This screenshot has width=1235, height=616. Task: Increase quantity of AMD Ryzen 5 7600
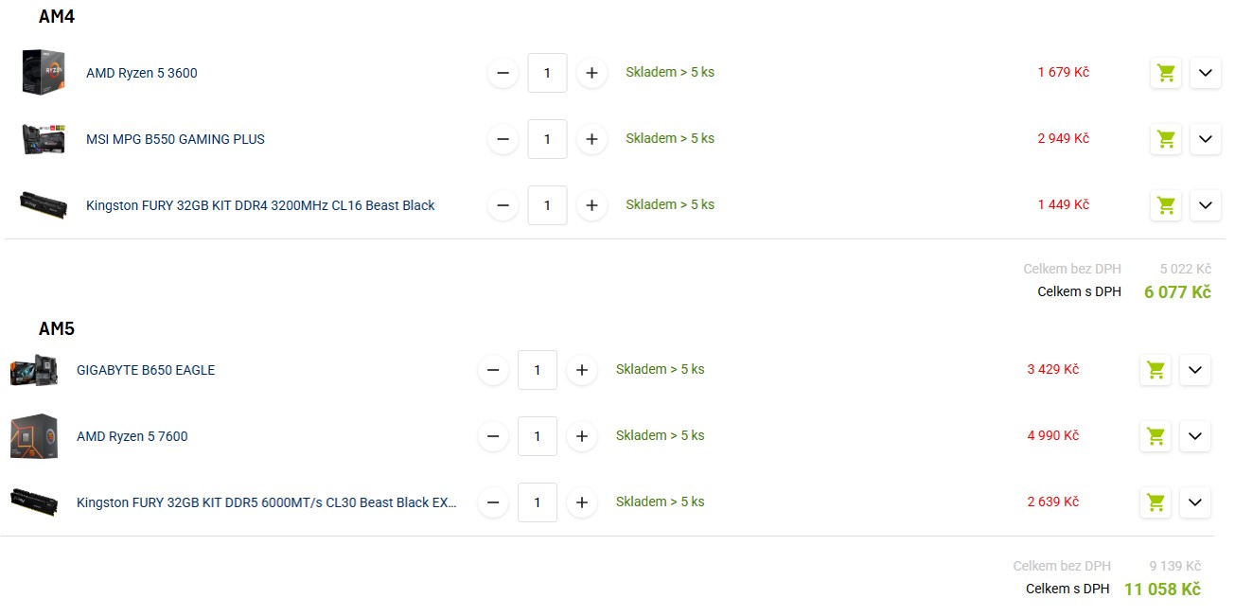pos(582,436)
